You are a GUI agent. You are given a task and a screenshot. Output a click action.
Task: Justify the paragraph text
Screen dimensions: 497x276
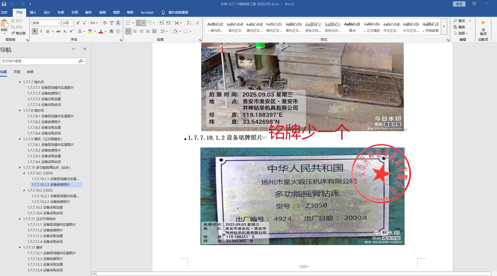pos(148,31)
